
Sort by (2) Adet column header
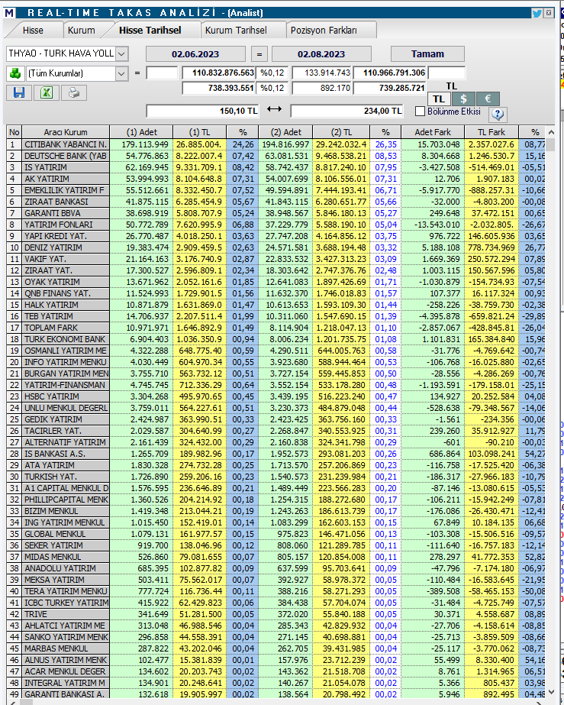[286, 132]
